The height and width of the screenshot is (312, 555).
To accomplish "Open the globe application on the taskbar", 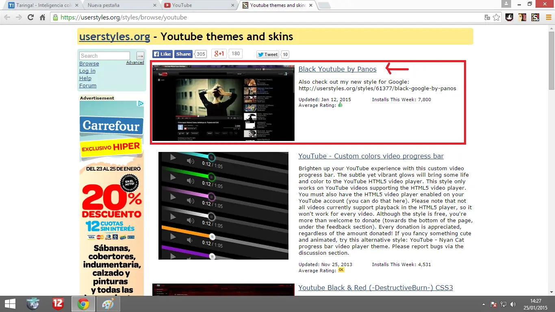I will (x=33, y=304).
